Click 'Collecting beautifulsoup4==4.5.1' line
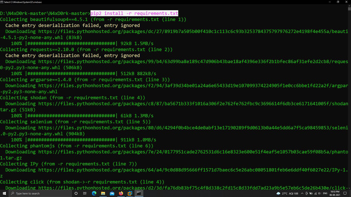Viewport: 351px width, 197px height. pos(93,19)
